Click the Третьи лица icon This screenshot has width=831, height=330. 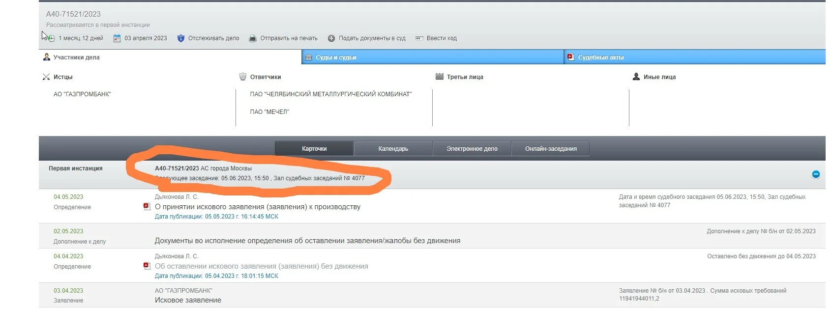click(x=440, y=77)
